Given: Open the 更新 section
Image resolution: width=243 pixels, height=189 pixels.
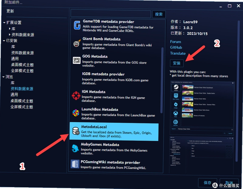Looking at the screenshot, I should tap(10, 11).
